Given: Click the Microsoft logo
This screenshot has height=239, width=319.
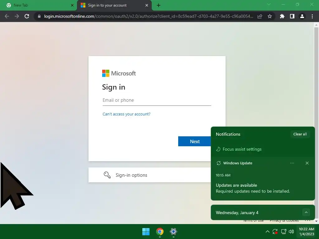Looking at the screenshot, I should tap(119, 73).
